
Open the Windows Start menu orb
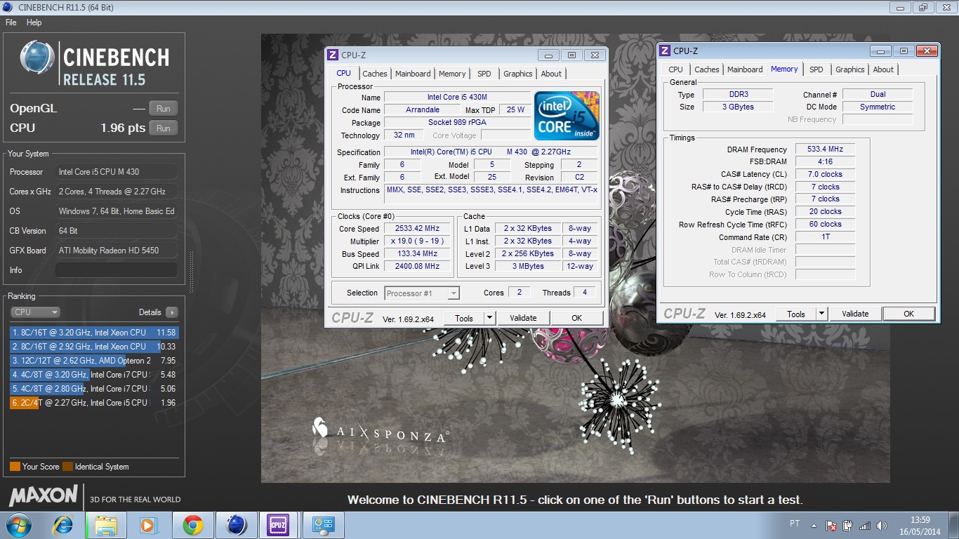point(18,525)
